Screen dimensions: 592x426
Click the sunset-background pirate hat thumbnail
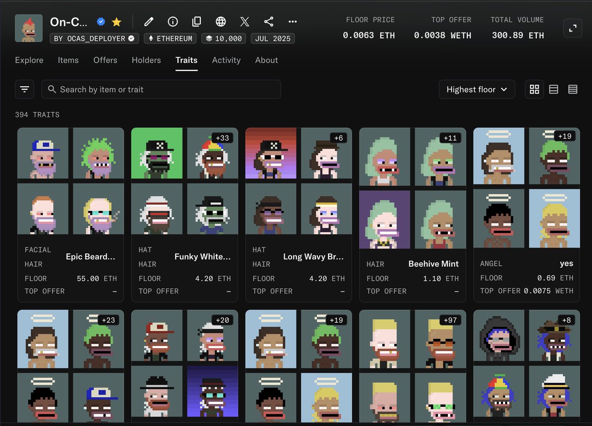[271, 153]
